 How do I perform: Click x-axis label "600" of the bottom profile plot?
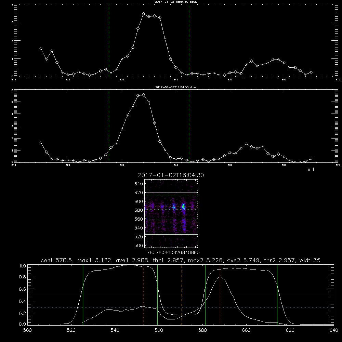click(246, 330)
